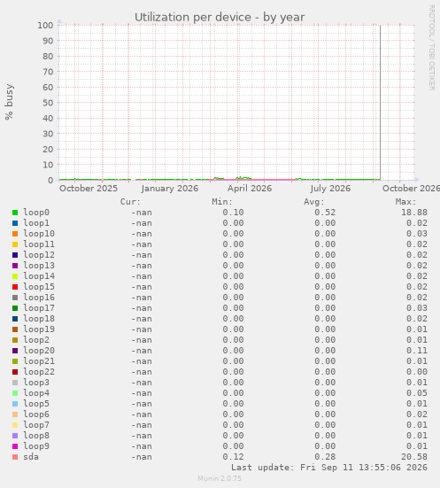The height and width of the screenshot is (488, 440).
Task: Click loop20 max value 0.11
Action: 417,351
